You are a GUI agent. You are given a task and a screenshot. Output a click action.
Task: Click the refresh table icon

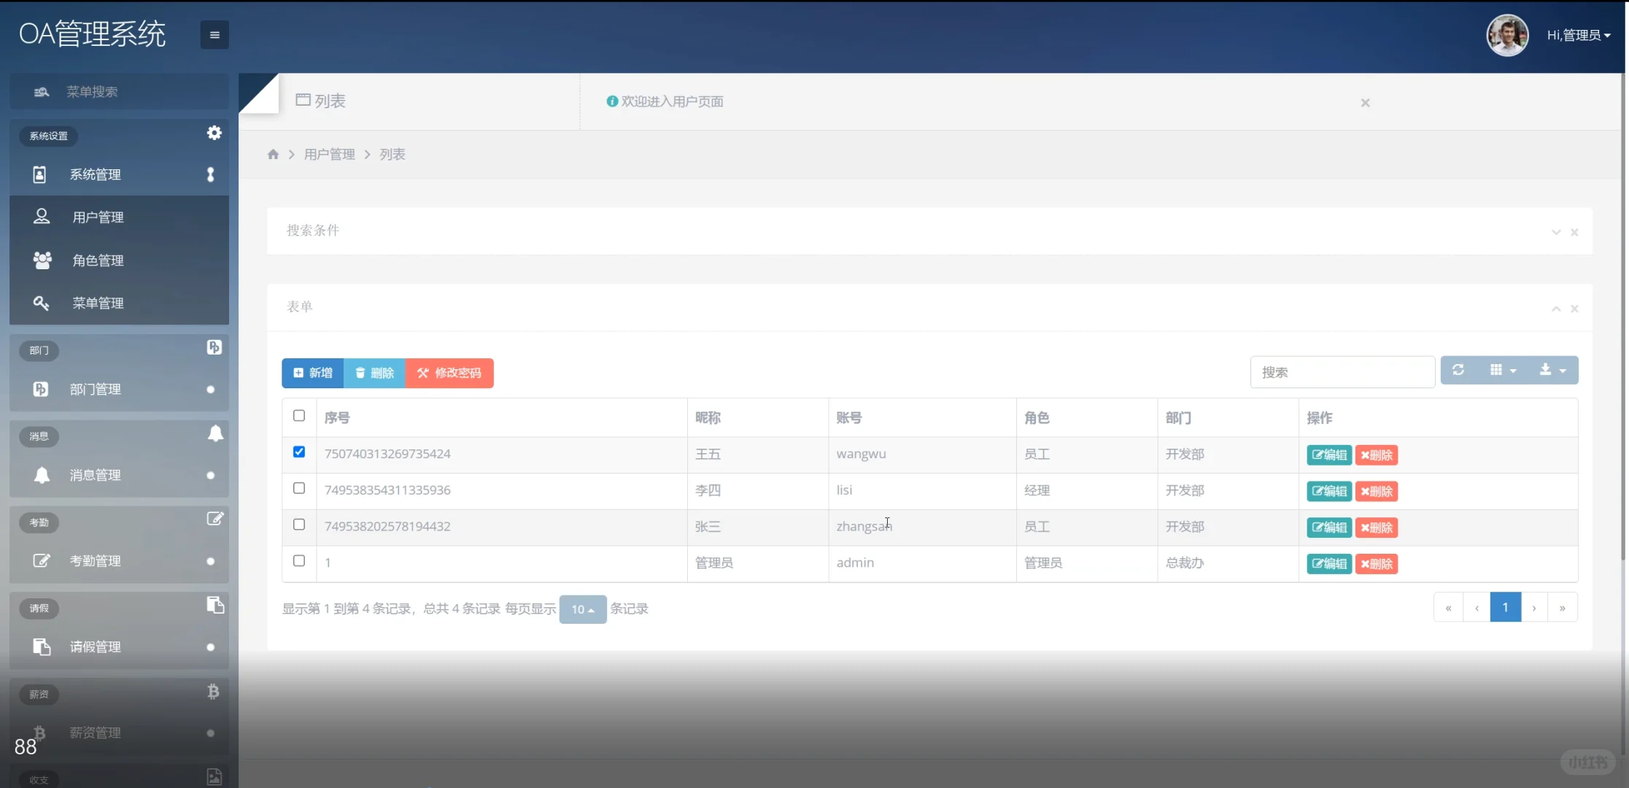(x=1458, y=370)
